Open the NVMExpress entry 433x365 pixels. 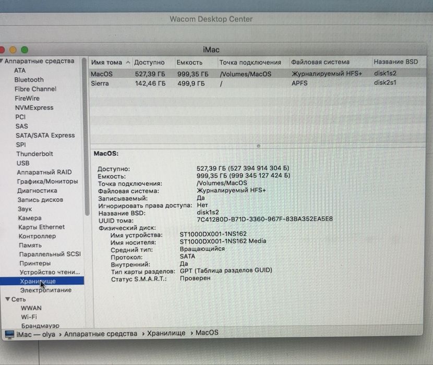click(x=34, y=108)
